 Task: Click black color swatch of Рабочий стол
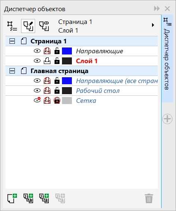(x=67, y=91)
